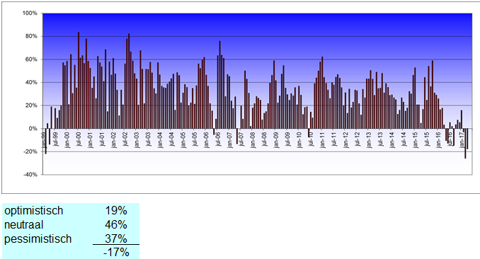480x259 pixels.
Task: Click the 19% value
Action: click(116, 211)
